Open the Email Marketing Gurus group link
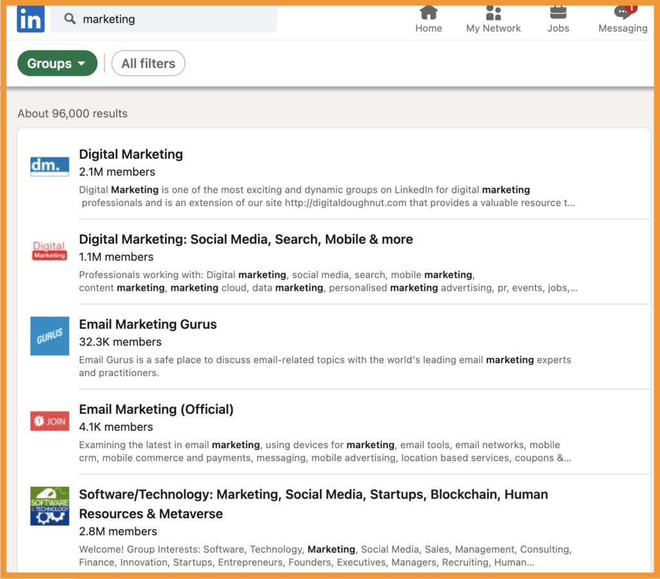The height and width of the screenshot is (579, 660). [x=148, y=324]
